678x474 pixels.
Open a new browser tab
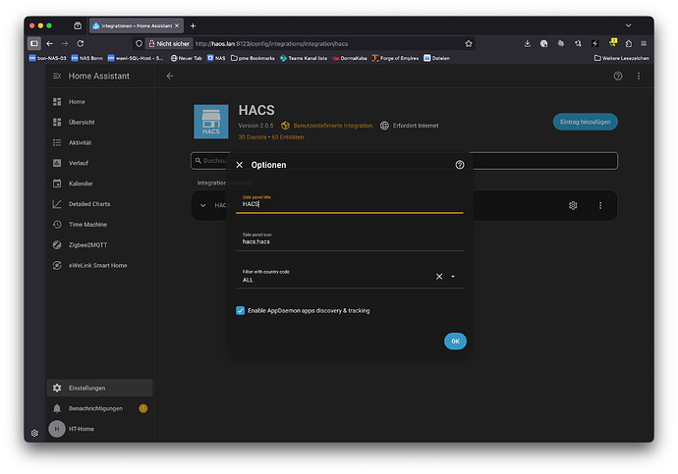click(x=193, y=26)
